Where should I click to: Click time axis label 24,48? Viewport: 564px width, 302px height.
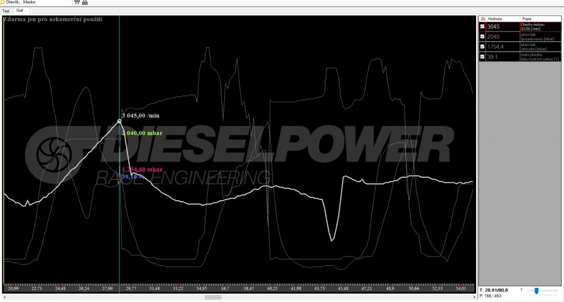tap(60, 289)
